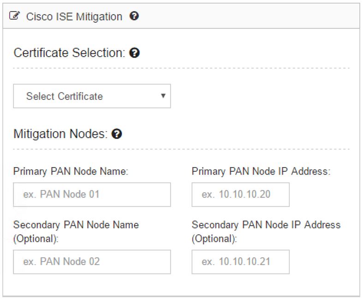Click the Primary PAN Node Name label
The image size is (364, 302).
[x=71, y=172]
